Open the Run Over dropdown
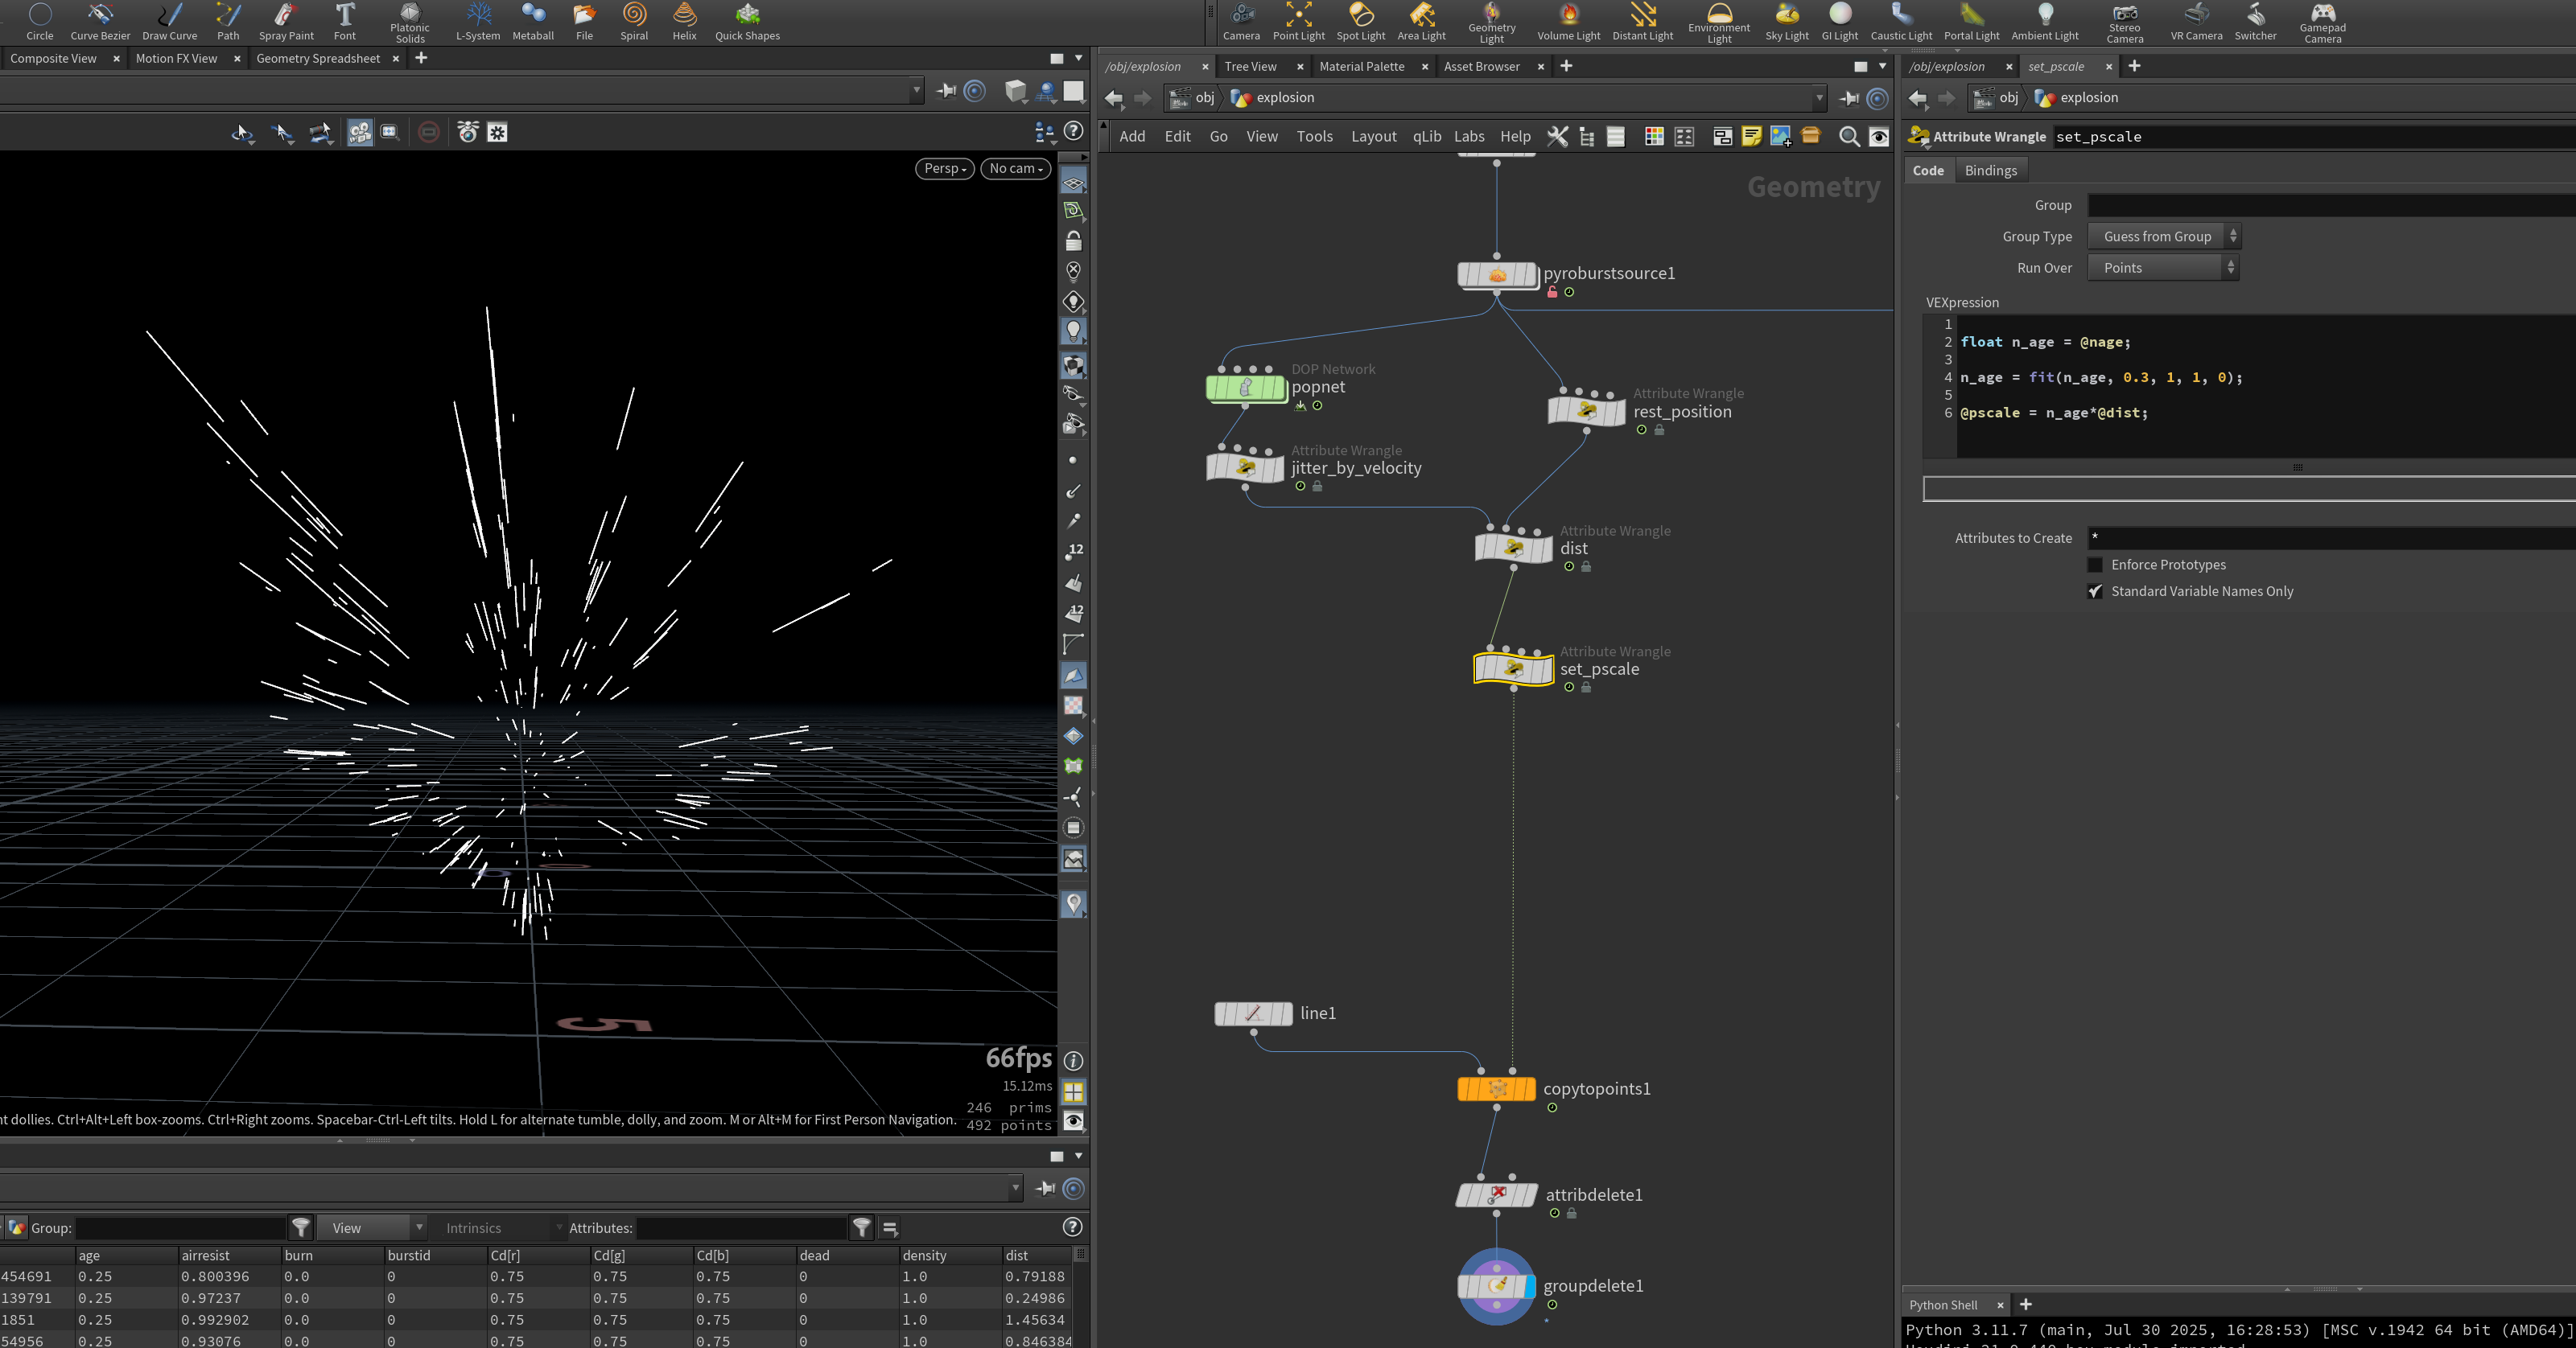The width and height of the screenshot is (2576, 1348). pos(2162,268)
